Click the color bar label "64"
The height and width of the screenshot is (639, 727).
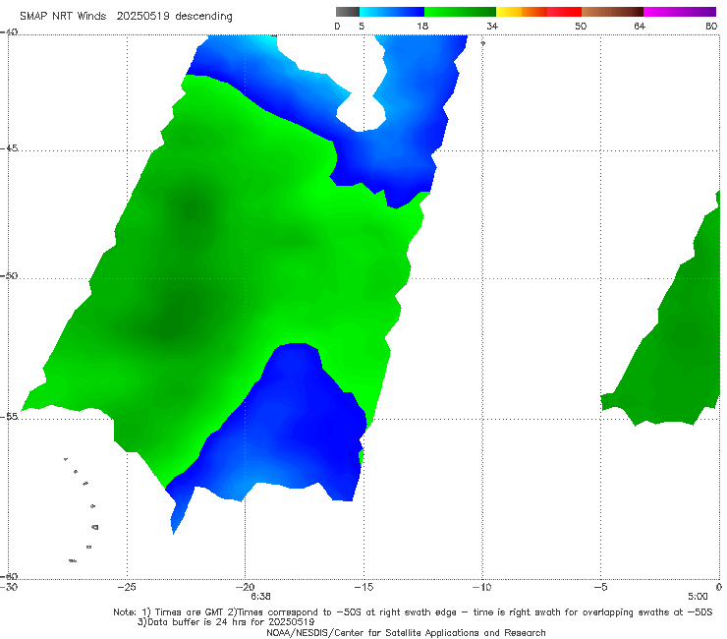pyautogui.click(x=640, y=26)
